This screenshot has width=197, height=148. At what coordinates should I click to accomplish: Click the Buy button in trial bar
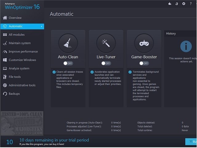191,142
